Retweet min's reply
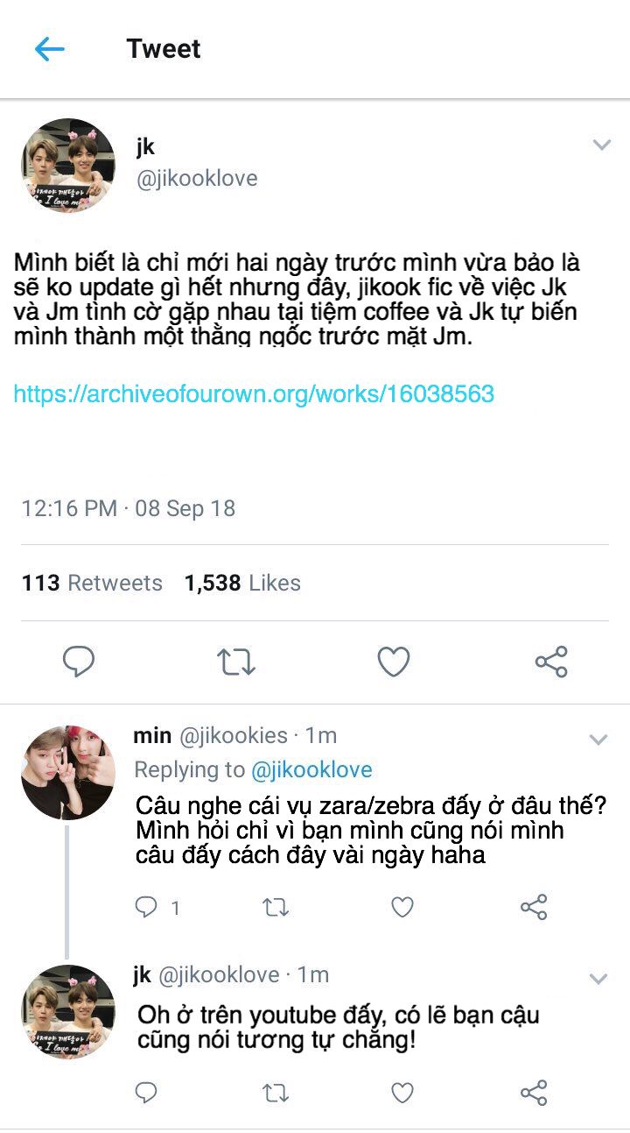This screenshot has width=630, height=1133. (x=276, y=907)
